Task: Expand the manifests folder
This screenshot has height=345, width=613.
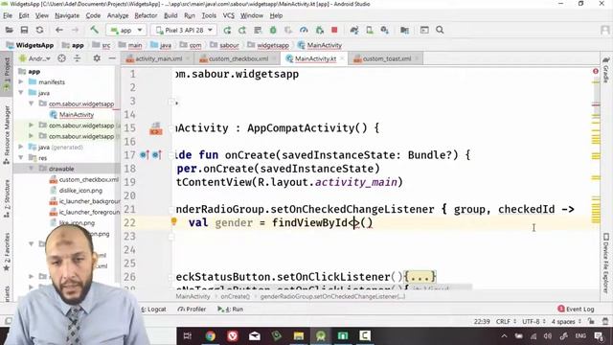Action: (21, 82)
